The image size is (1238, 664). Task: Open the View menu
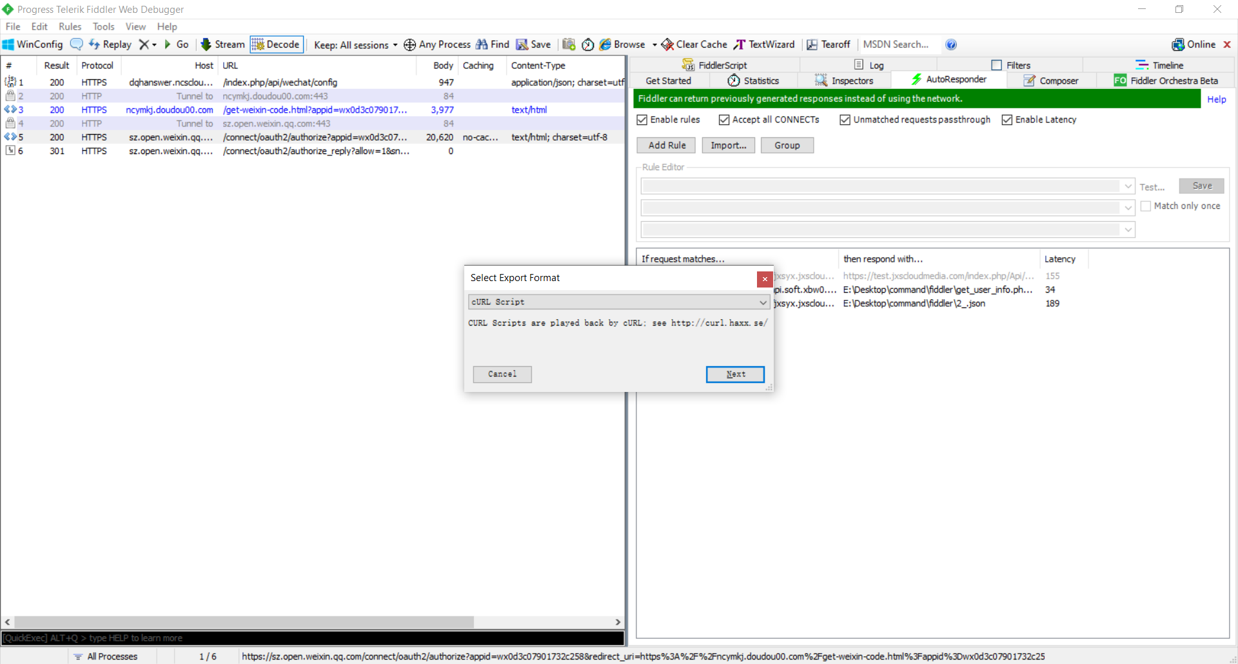(135, 26)
